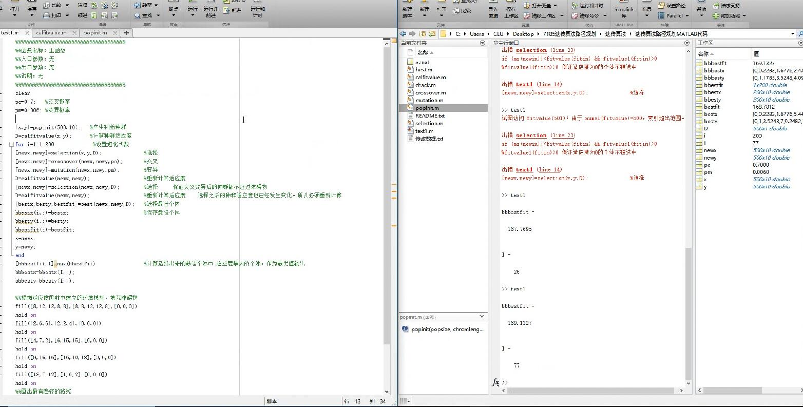Click the Add-Ons (附加功能) plus icon
This screenshot has height=407, width=803.
coord(716,16)
